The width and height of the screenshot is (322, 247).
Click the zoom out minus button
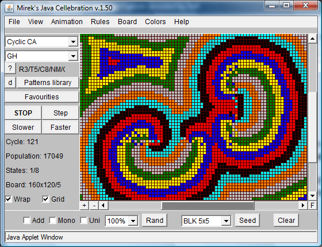coord(94,206)
